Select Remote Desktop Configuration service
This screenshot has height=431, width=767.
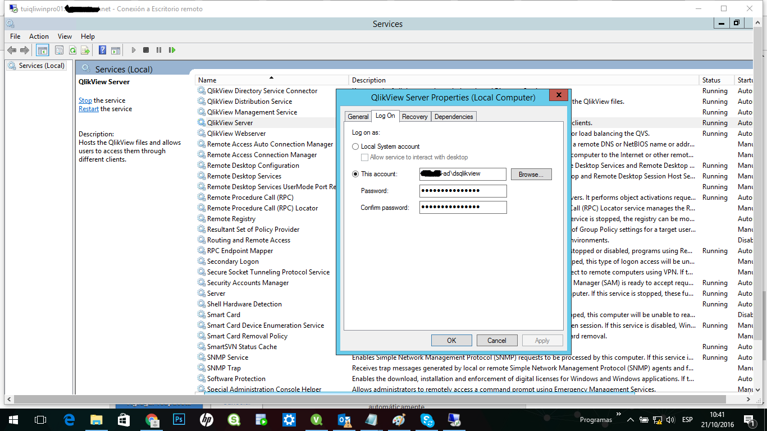253,166
